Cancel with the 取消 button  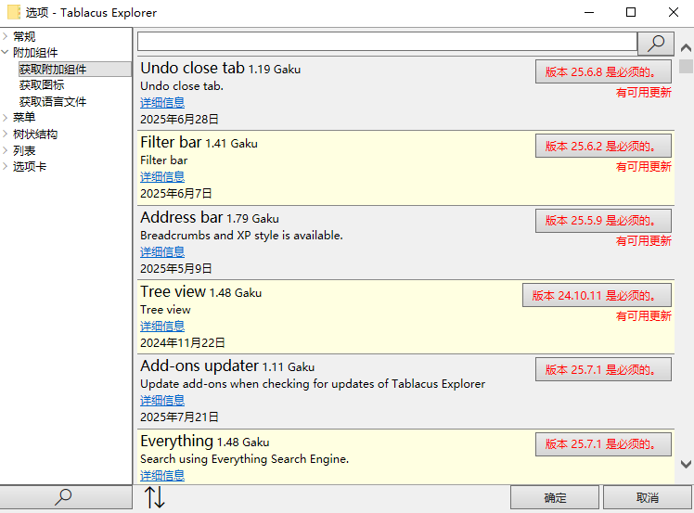[647, 497]
